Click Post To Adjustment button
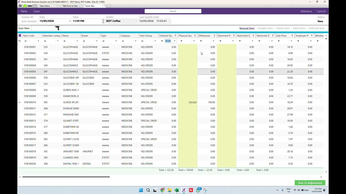This screenshot has height=194, width=346. [x=310, y=183]
